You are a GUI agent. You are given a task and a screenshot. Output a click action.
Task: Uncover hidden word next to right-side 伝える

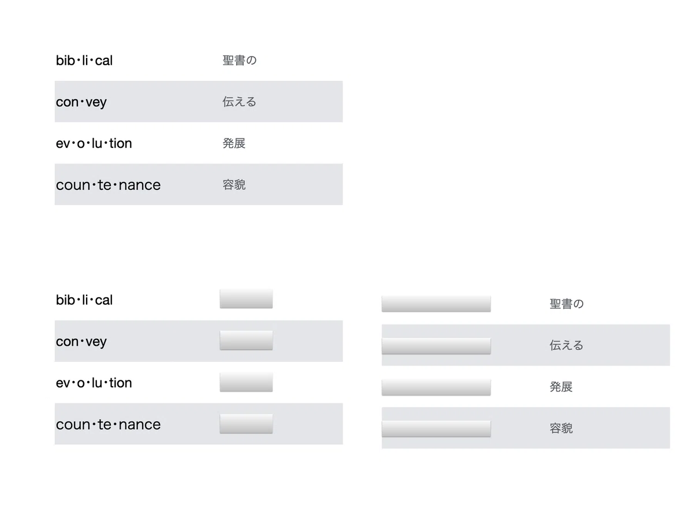pyautogui.click(x=436, y=346)
